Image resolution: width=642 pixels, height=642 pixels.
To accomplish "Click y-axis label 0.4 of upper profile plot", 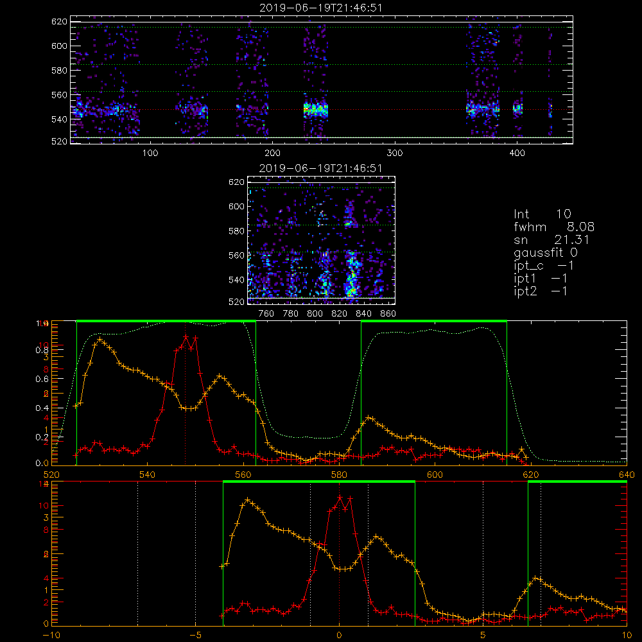I will pyautogui.click(x=42, y=408).
